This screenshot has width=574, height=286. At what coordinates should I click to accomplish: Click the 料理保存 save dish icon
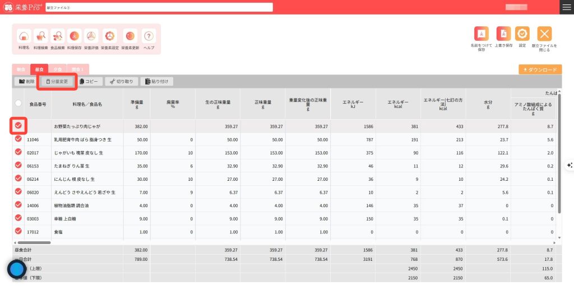tap(74, 36)
